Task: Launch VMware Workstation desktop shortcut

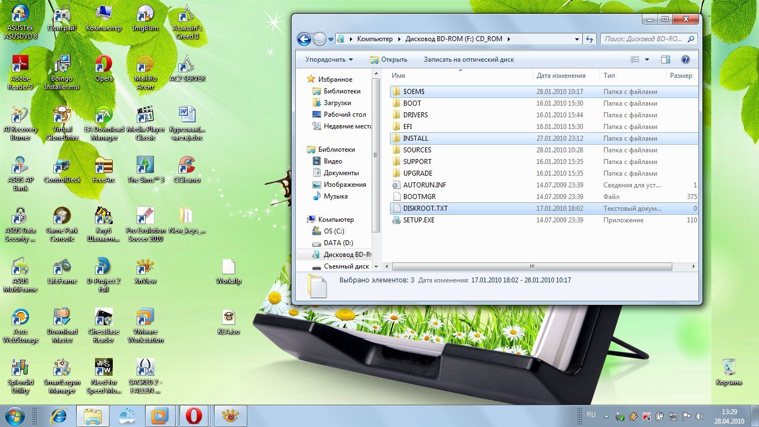Action: (145, 319)
